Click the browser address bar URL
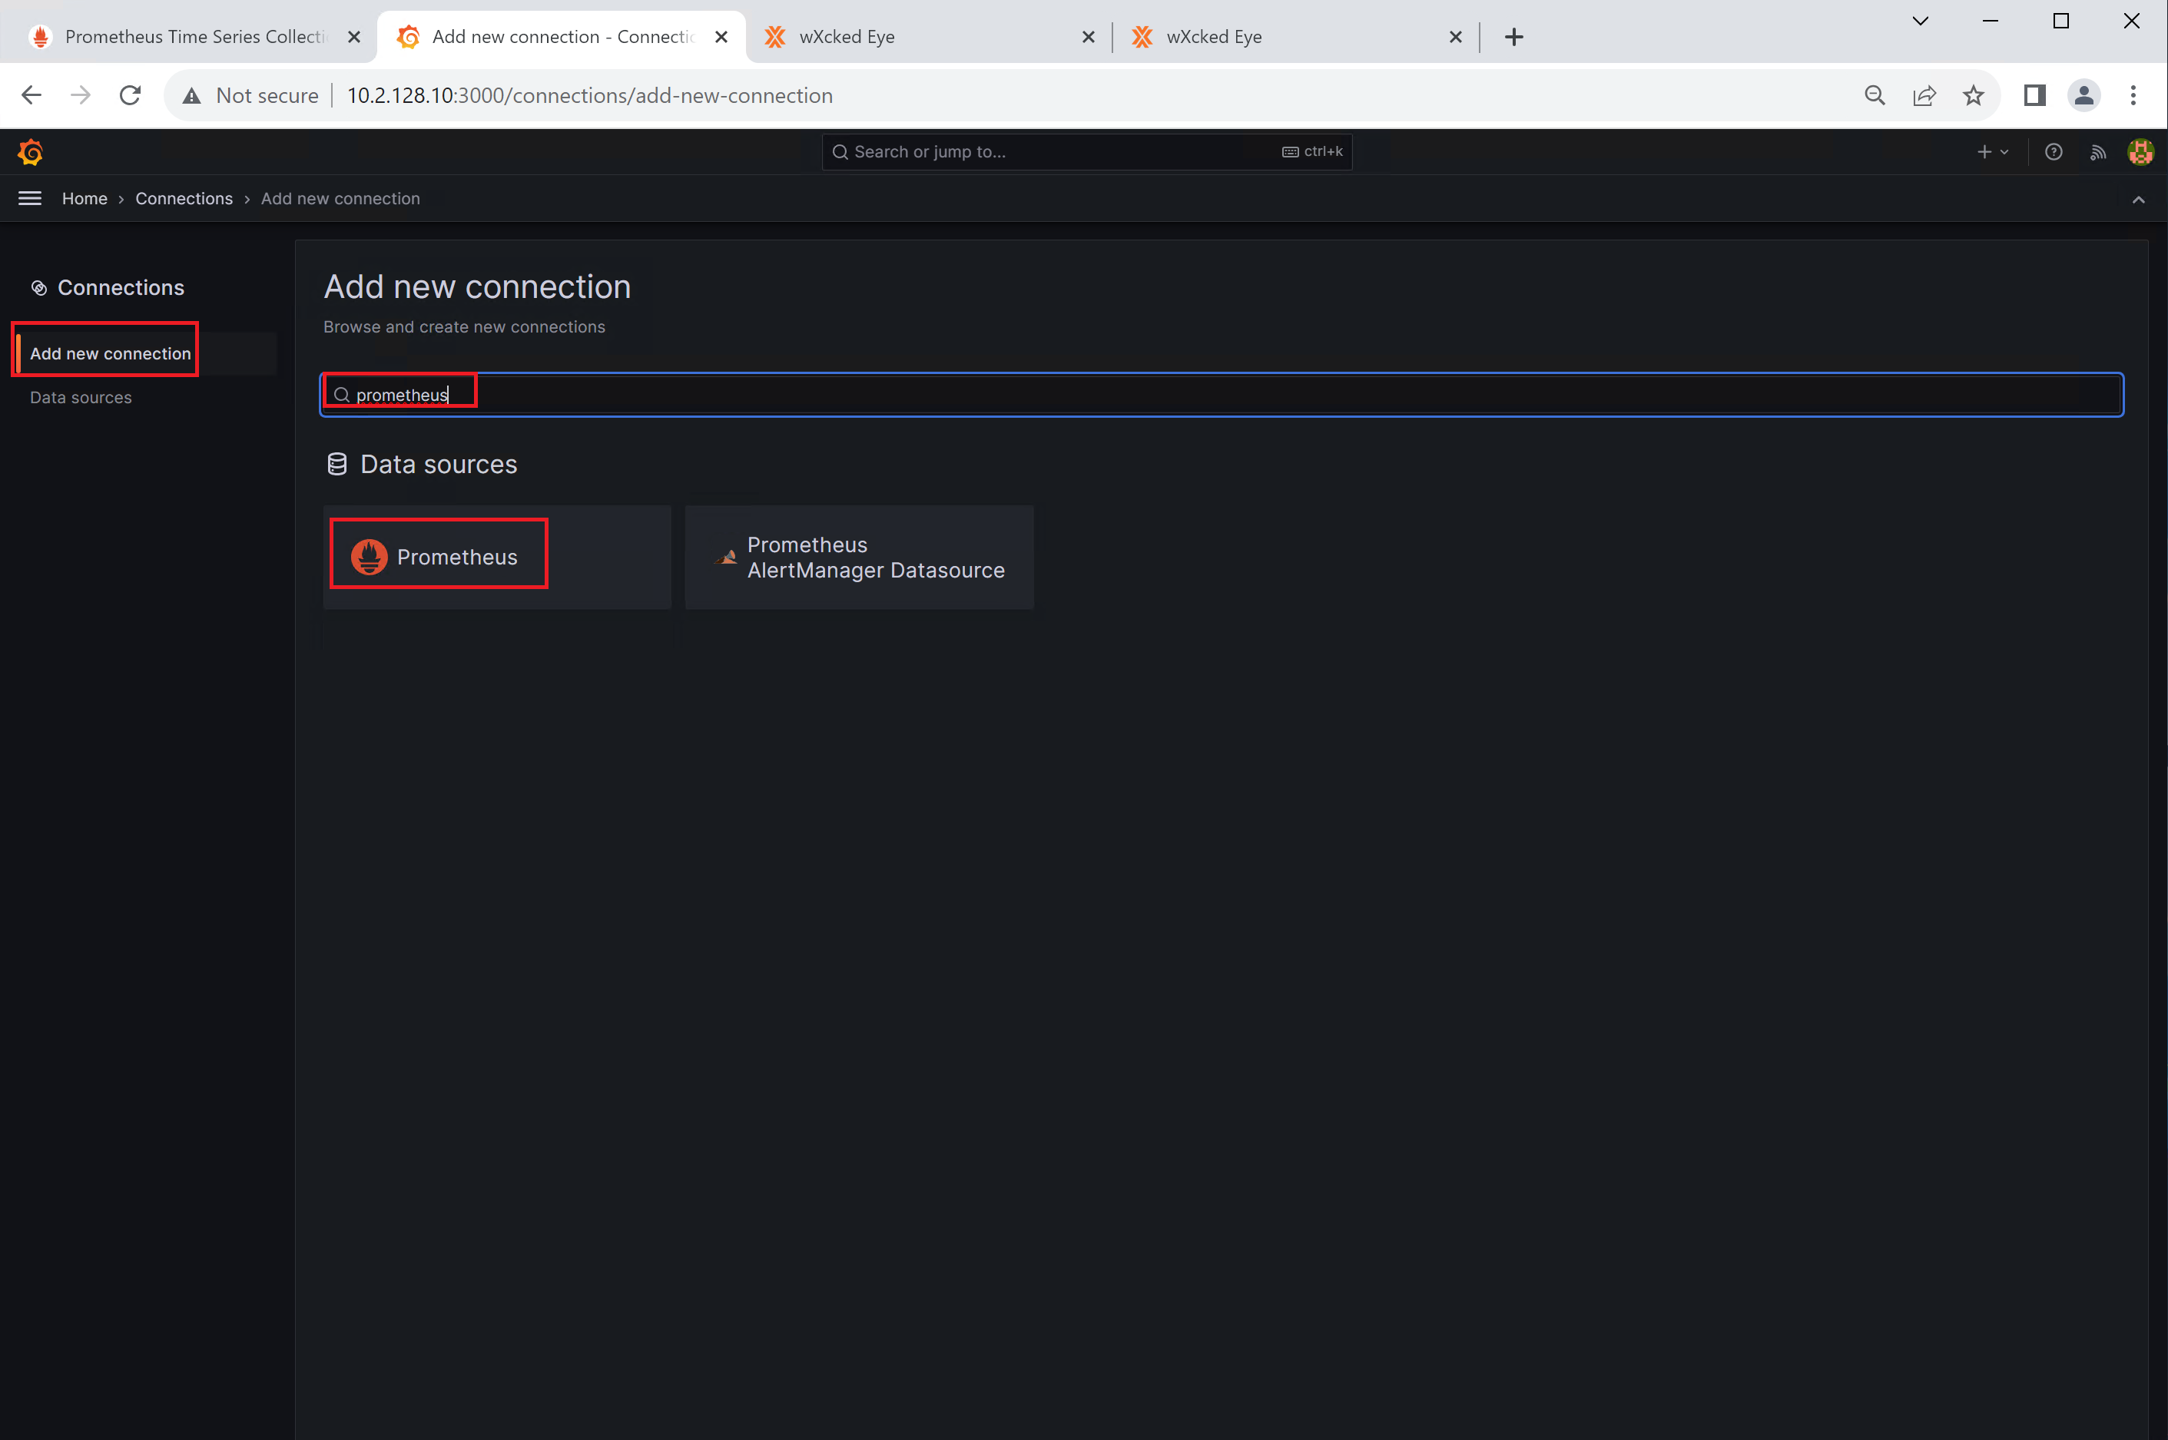Image resolution: width=2168 pixels, height=1440 pixels. [x=590, y=95]
